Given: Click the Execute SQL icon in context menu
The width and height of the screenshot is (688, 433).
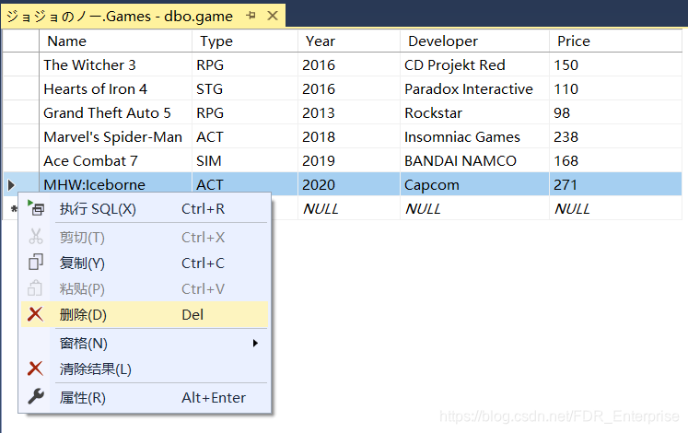Looking at the screenshot, I should point(36,208).
